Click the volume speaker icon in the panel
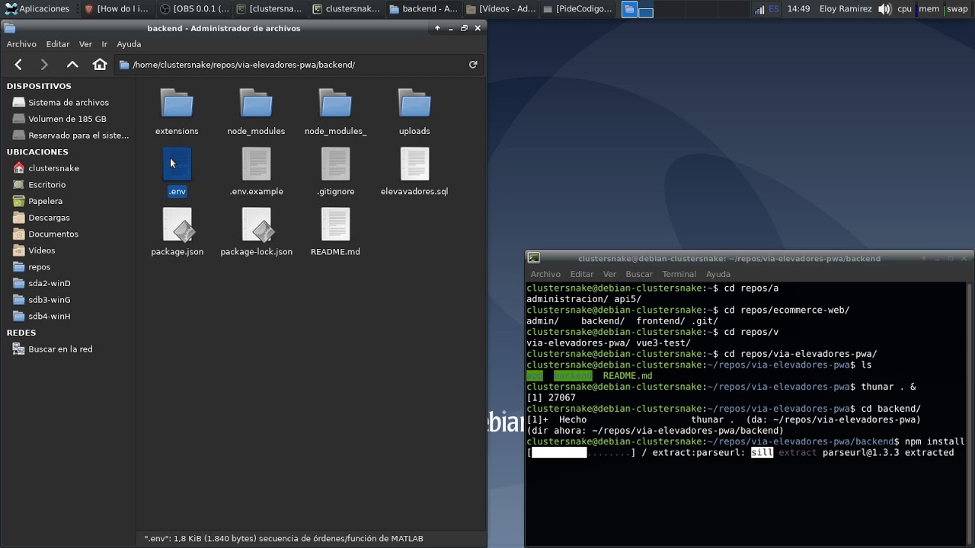 [x=884, y=9]
